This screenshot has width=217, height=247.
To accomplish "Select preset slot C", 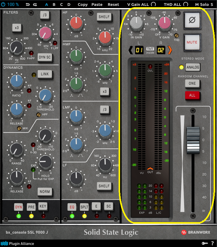I will (x=61, y=4).
